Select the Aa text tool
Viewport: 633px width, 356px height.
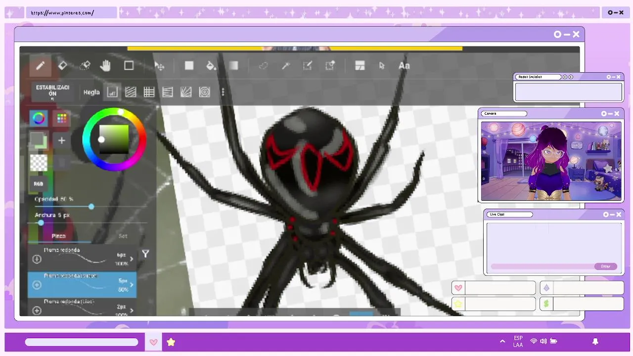point(404,66)
